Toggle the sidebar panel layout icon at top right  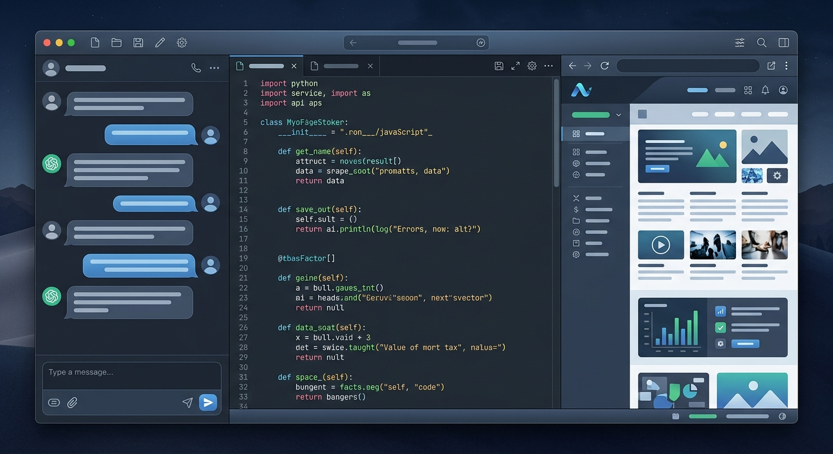[x=783, y=43]
